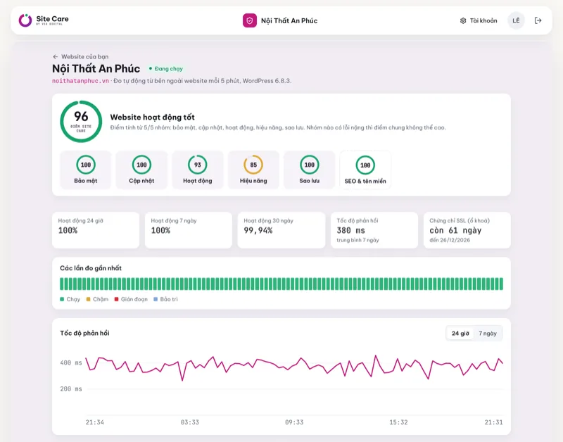
Task: Open the Hiệu năng score card
Action: [253, 170]
